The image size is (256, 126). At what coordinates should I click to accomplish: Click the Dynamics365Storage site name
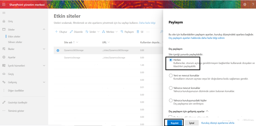[74, 50]
